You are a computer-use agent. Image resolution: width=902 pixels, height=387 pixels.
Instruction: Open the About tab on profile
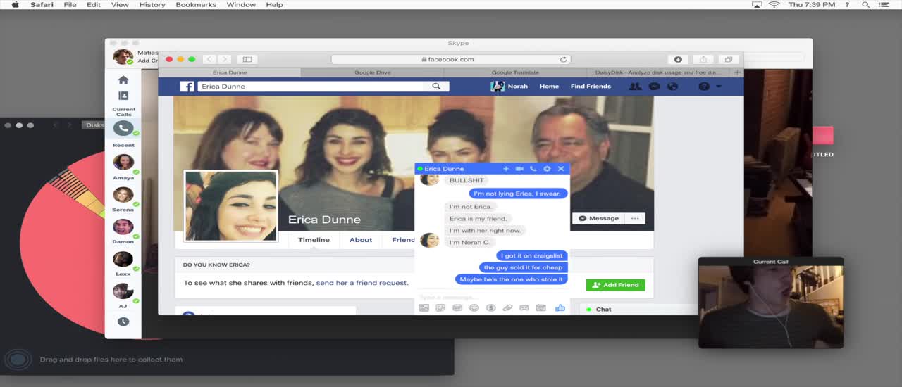361,240
